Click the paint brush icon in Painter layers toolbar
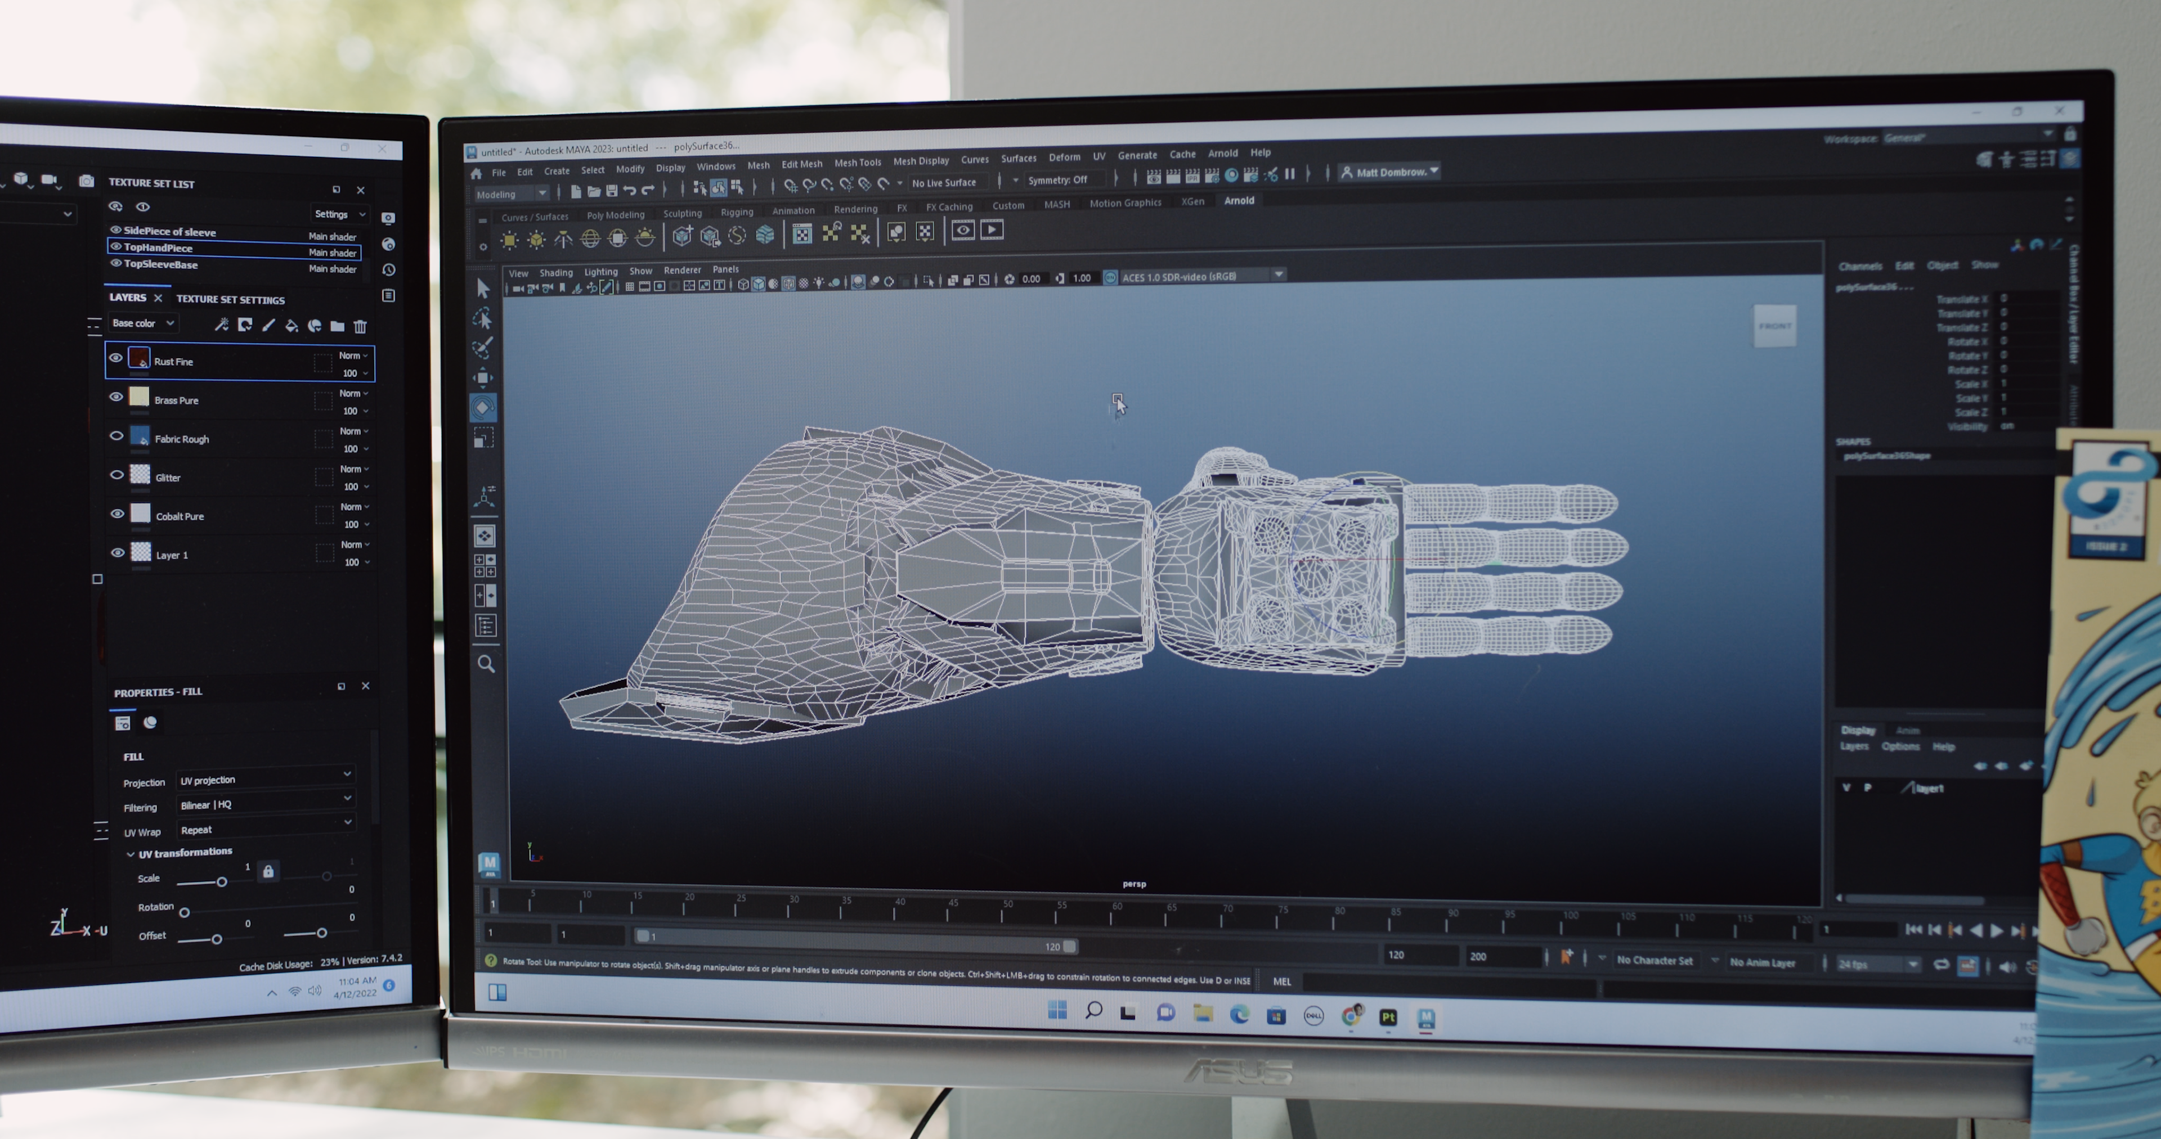Image resolution: width=2161 pixels, height=1139 pixels. (x=268, y=326)
